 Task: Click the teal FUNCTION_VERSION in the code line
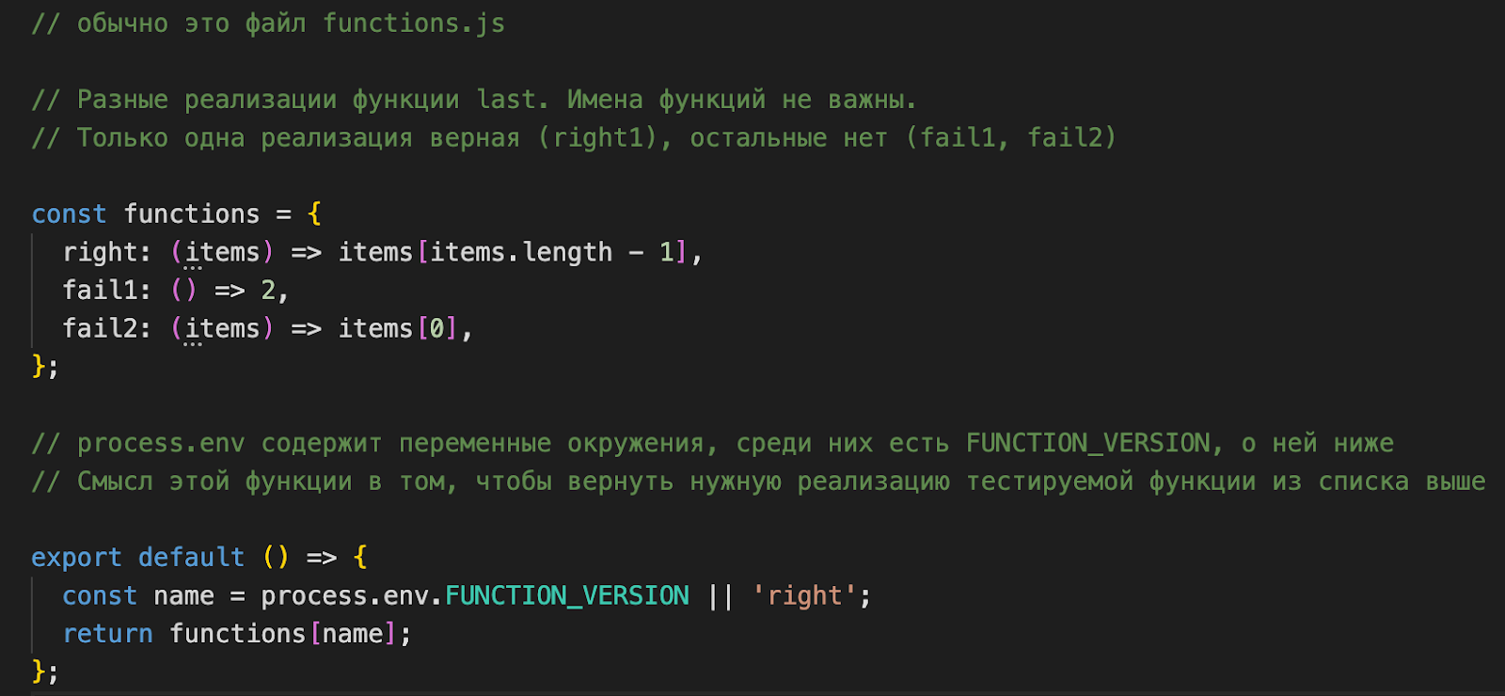(x=567, y=595)
